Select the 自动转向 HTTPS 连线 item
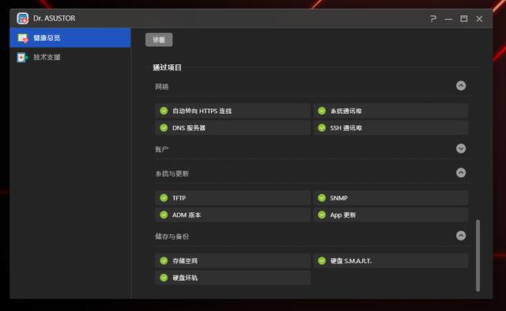This screenshot has height=311, width=506. 233,111
